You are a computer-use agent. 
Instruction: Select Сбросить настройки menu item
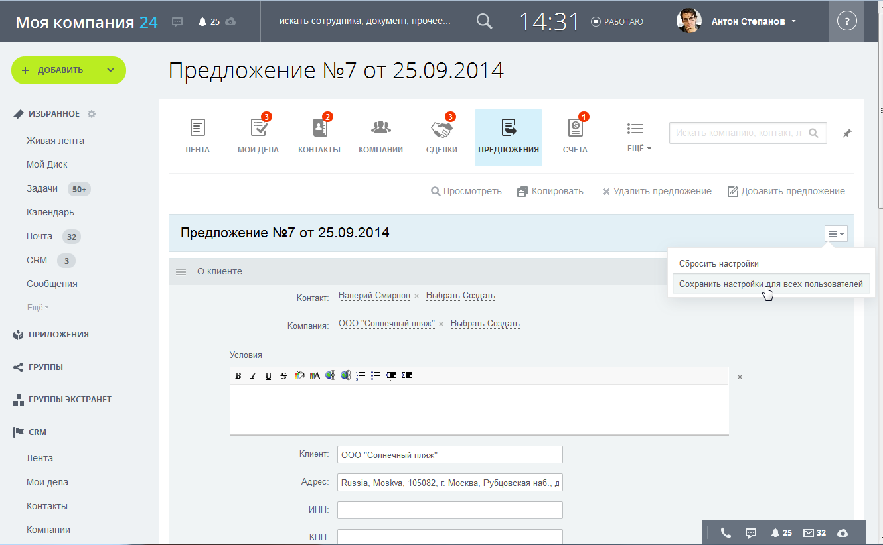tap(718, 264)
